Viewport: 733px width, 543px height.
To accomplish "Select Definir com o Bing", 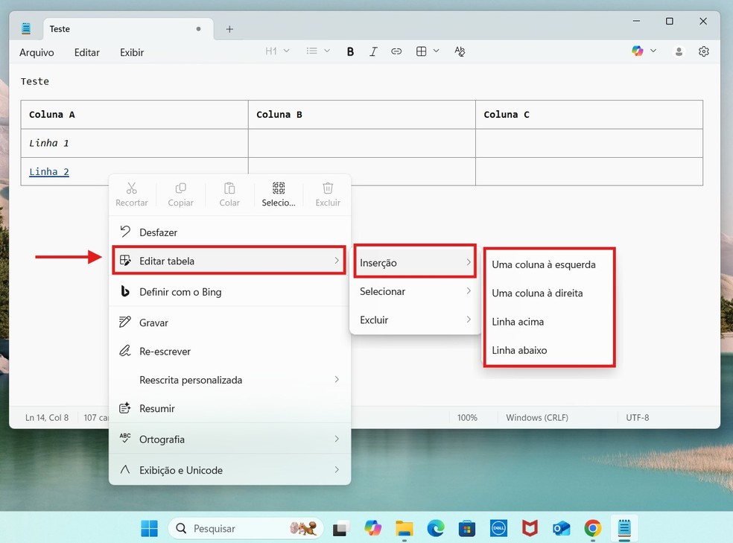I will [229, 291].
